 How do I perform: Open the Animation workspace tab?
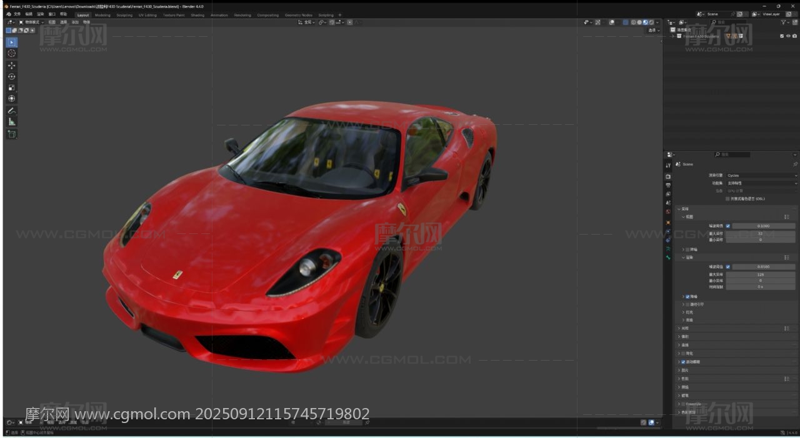pos(219,15)
